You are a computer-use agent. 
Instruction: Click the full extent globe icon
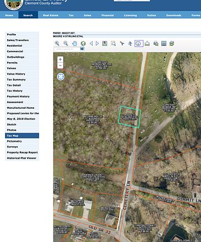point(83,44)
